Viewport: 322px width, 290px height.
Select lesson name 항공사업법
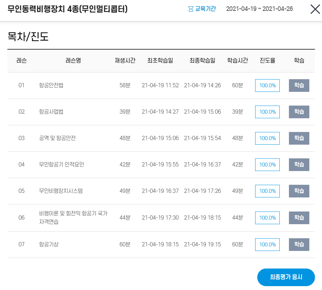pyautogui.click(x=51, y=112)
